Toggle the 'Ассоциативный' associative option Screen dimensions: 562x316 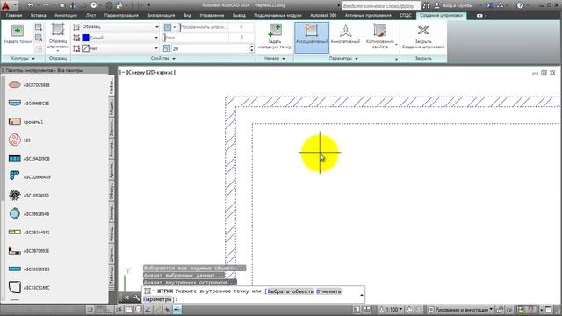pos(312,37)
